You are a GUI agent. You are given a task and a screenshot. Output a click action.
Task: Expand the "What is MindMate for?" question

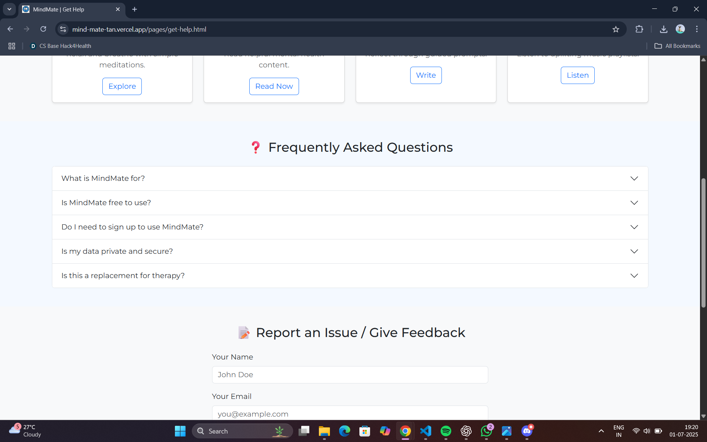(x=350, y=178)
